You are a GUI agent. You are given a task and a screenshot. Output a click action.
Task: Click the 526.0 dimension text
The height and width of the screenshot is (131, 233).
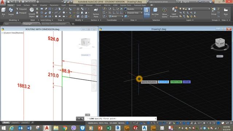[x=53, y=39]
